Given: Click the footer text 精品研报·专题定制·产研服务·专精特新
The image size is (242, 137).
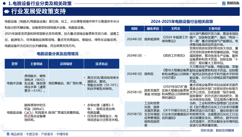Looking at the screenshot, I should (39, 134).
